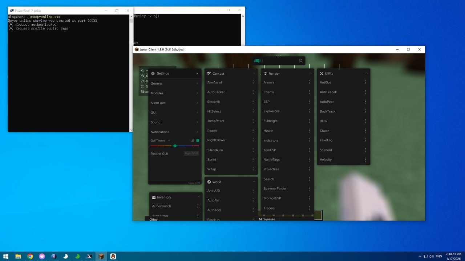Open the three-dot options for Fullbright
This screenshot has width=465, height=261.
click(x=309, y=121)
